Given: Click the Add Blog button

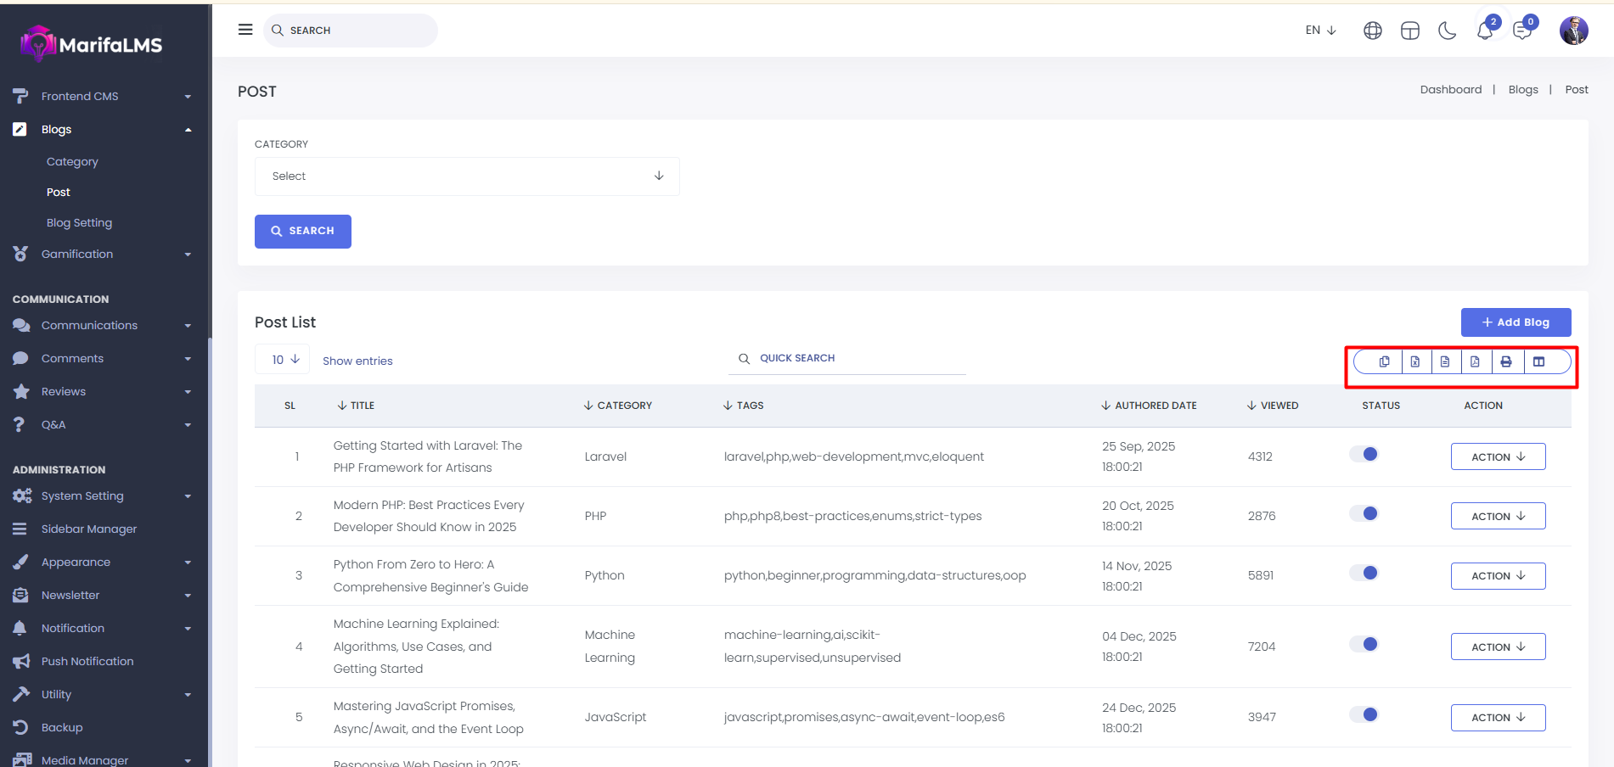Looking at the screenshot, I should 1515,322.
